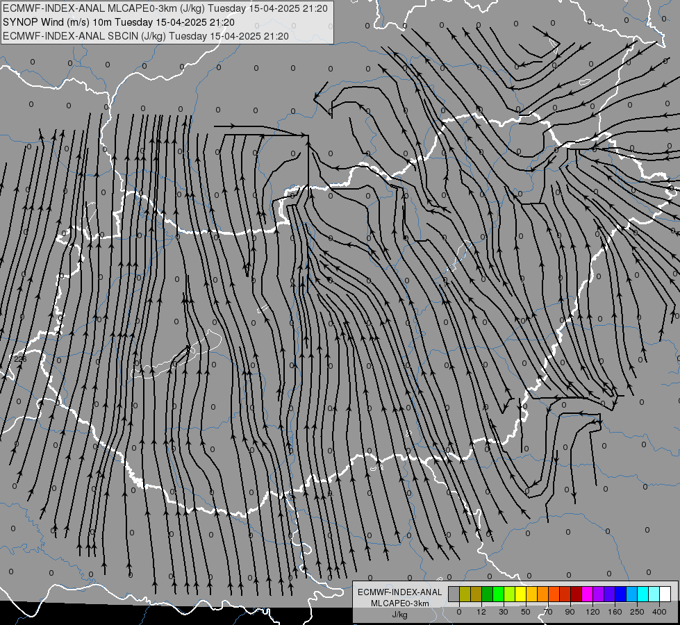Click the olive-yellow legend swatch

[x=465, y=594]
